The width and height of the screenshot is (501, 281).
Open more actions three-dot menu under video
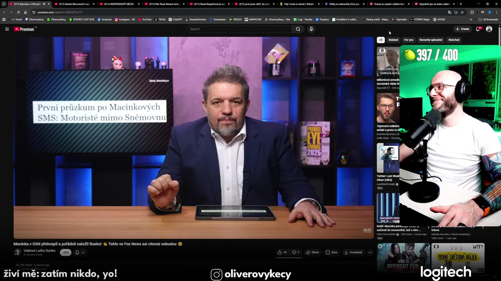click(370, 253)
